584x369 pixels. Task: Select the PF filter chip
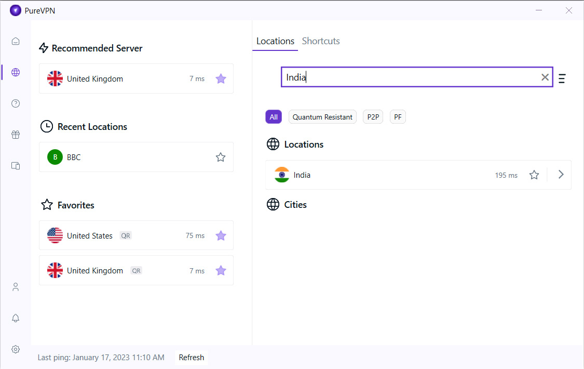(398, 117)
